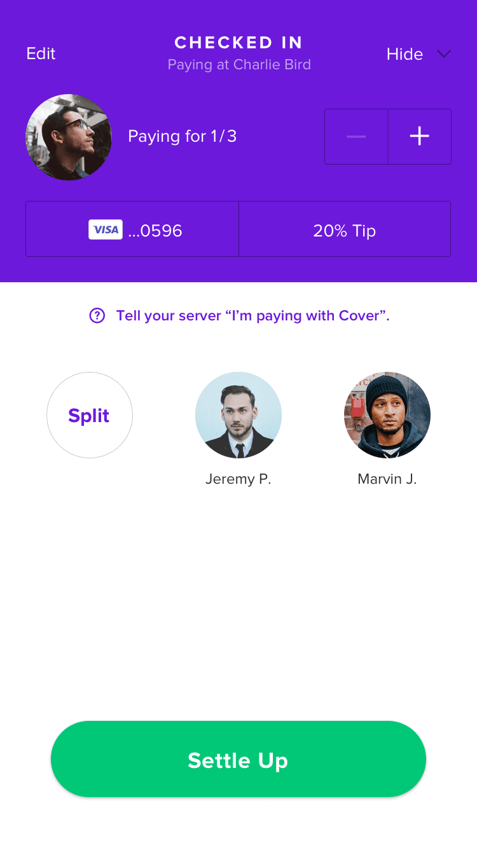The image size is (477, 848).
Task: Tap the Paying for 1/3 label
Action: click(x=182, y=137)
